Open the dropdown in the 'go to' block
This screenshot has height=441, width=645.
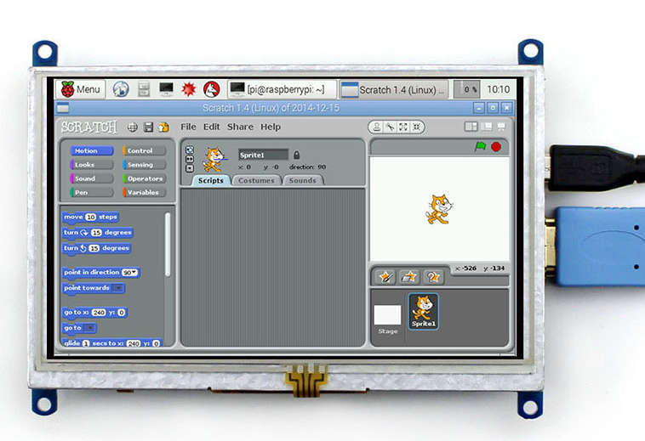click(x=88, y=328)
